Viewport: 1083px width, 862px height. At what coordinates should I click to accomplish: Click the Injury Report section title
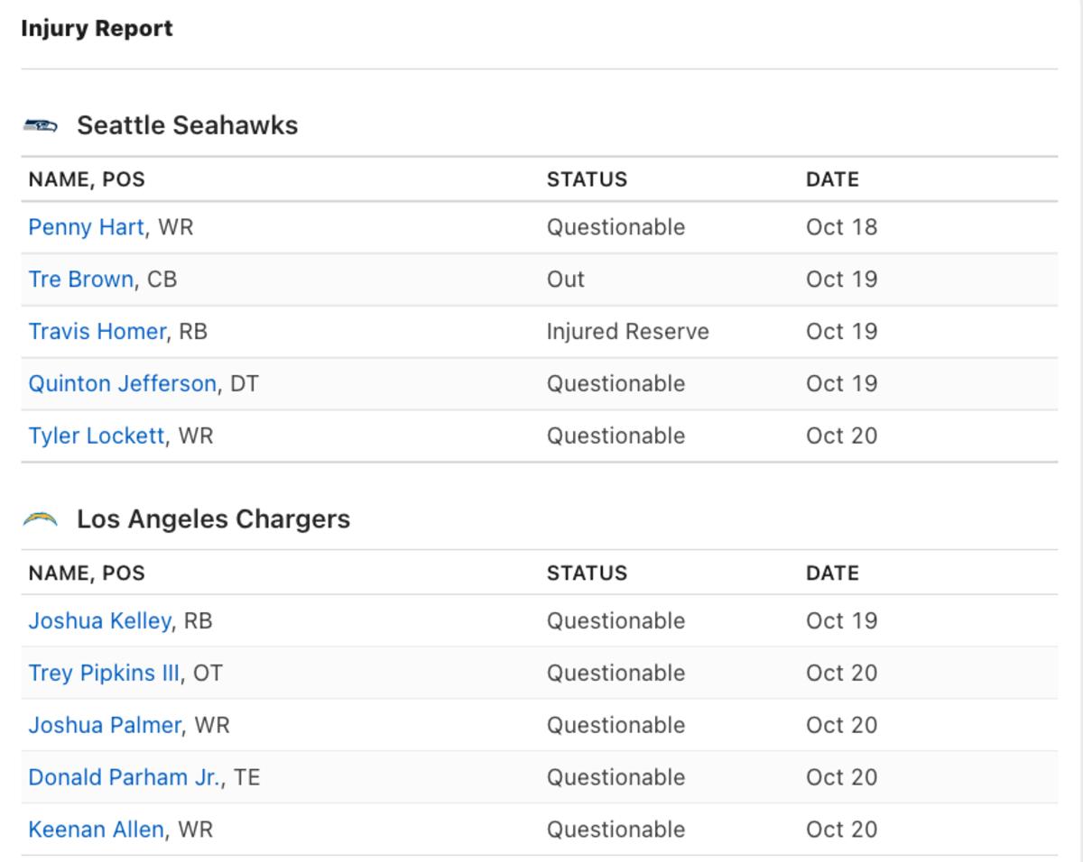pos(97,29)
